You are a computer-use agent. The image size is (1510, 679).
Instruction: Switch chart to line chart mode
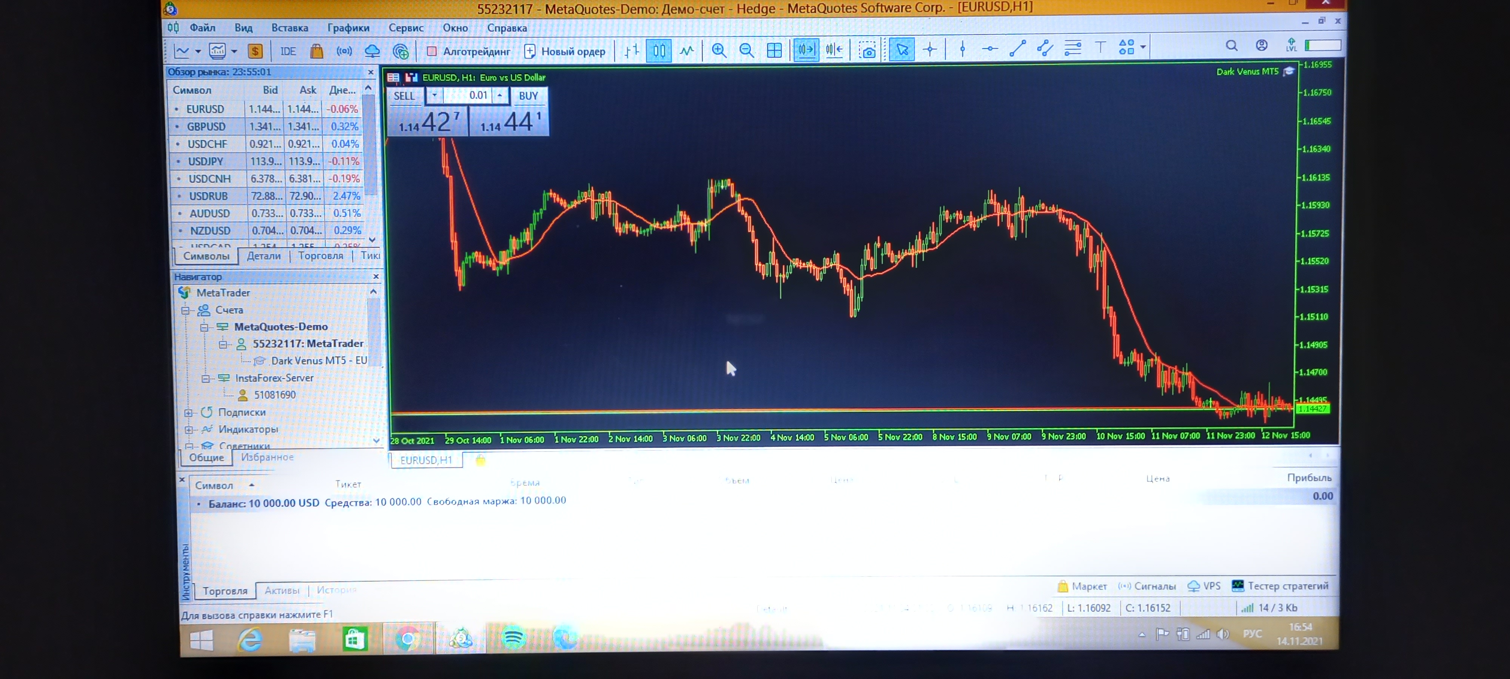tap(686, 51)
